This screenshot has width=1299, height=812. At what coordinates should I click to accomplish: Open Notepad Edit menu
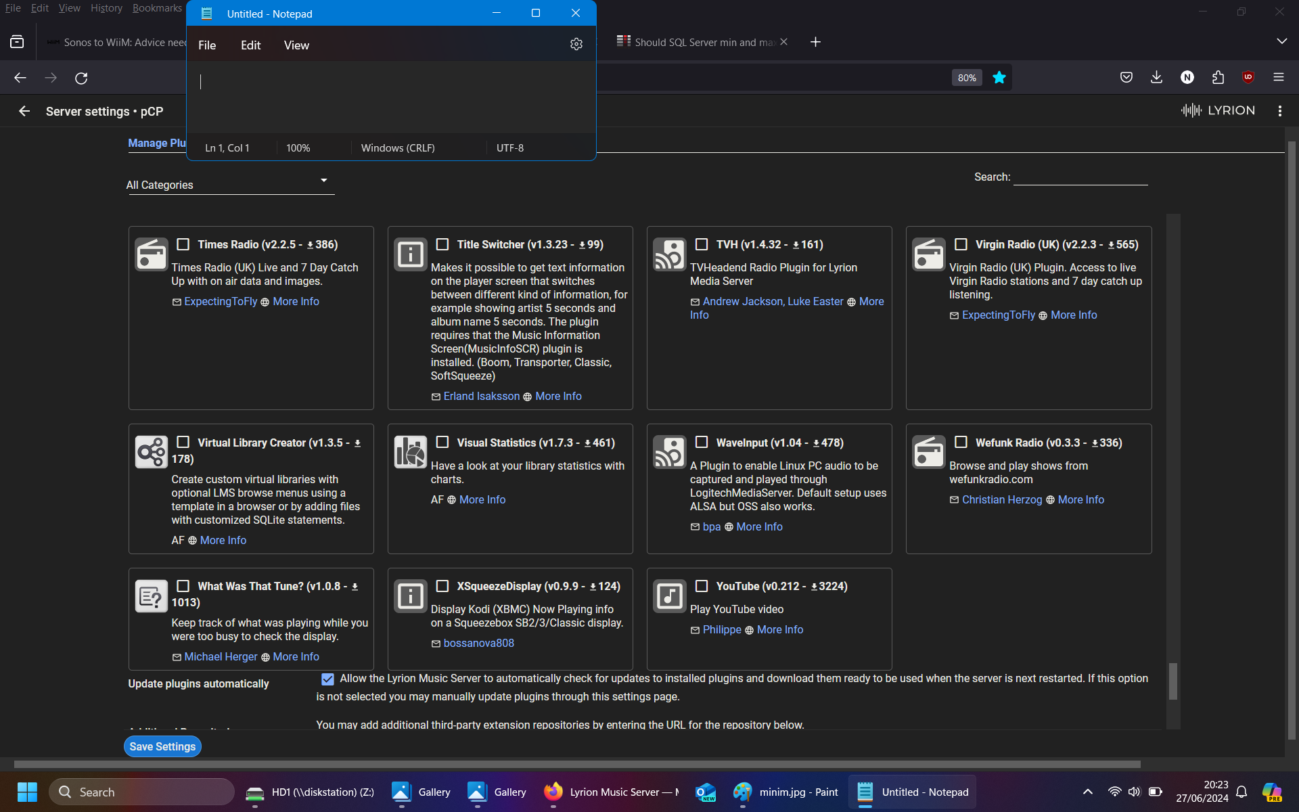(x=250, y=45)
